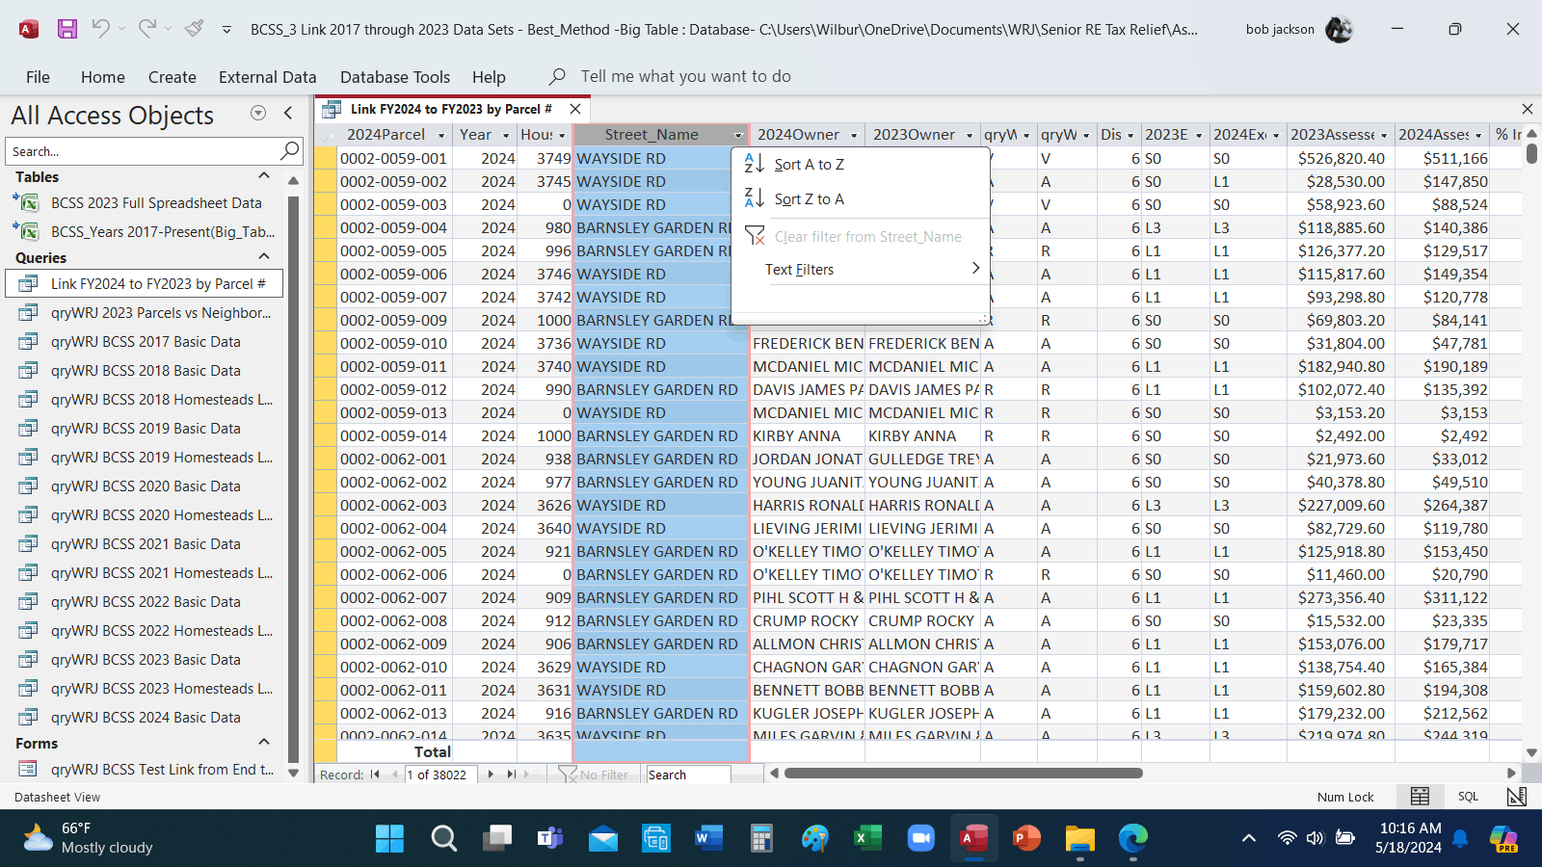The width and height of the screenshot is (1542, 867).
Task: Click the Save icon in title bar
Action: point(66,29)
